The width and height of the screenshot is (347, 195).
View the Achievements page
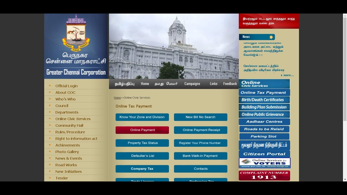(68, 145)
